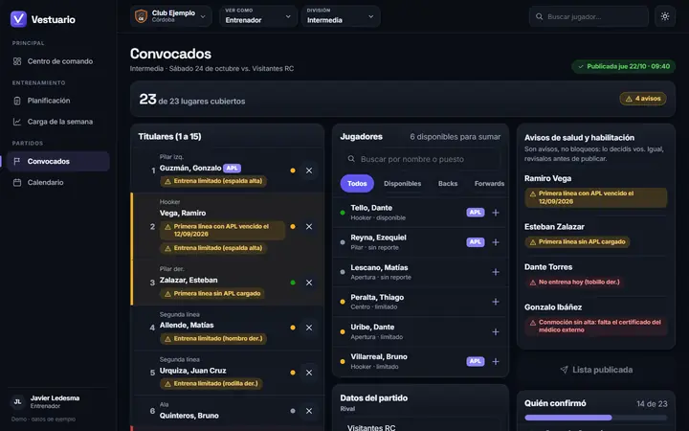Click the 14 de 23 confirmation count
The image size is (689, 431).
pyautogui.click(x=652, y=404)
